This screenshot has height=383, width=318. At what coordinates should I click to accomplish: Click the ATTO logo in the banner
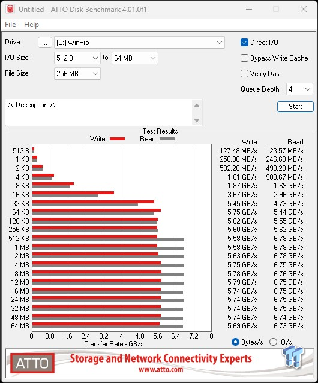(x=32, y=363)
